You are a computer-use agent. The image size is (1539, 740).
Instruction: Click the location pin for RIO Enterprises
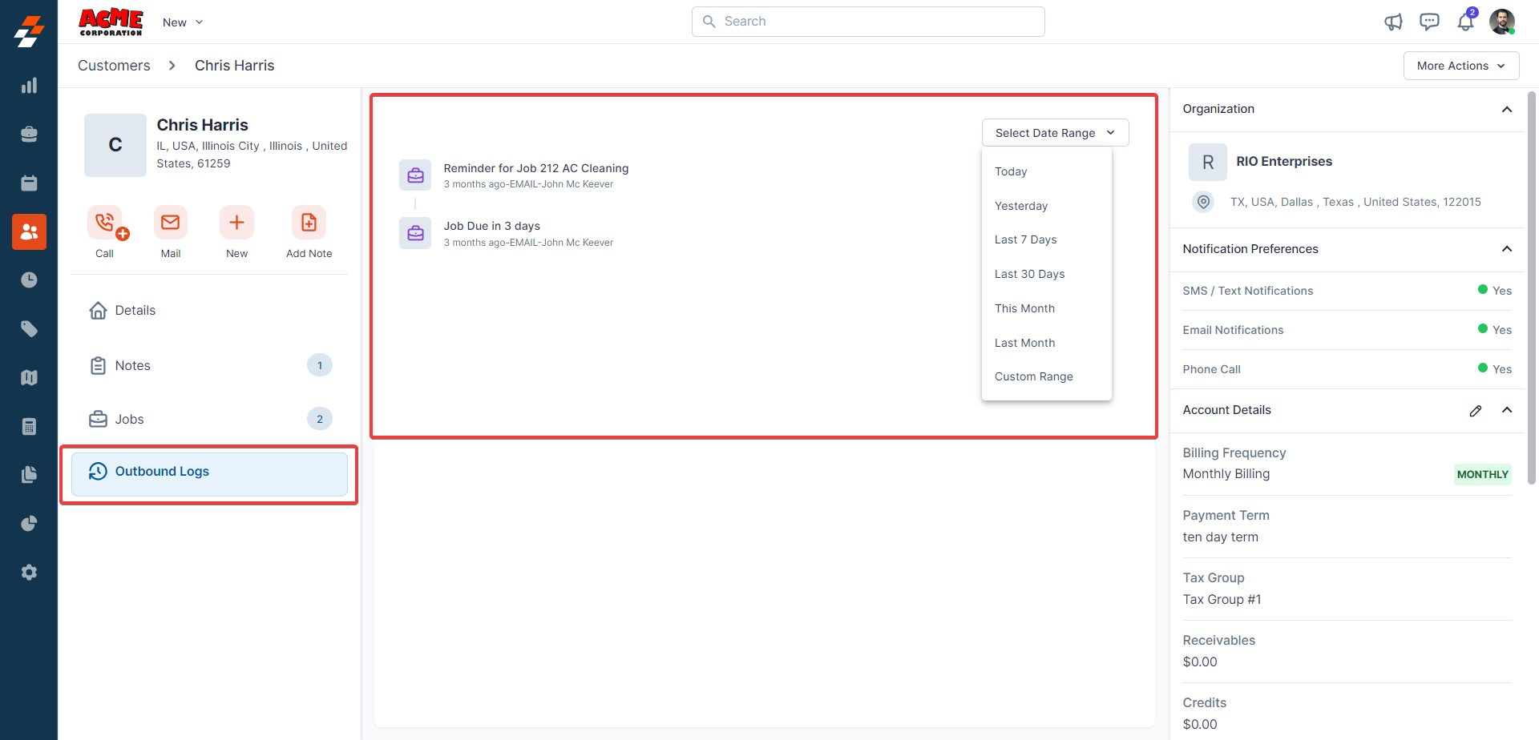[x=1203, y=202]
